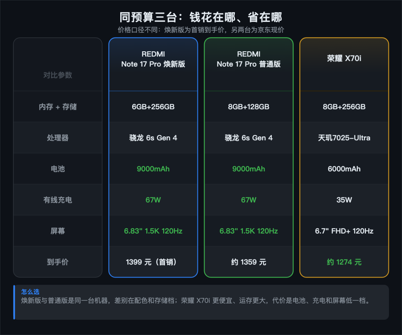402x335 pixels.
Task: Click the 1399 元（首销）price cell
Action: point(153,262)
